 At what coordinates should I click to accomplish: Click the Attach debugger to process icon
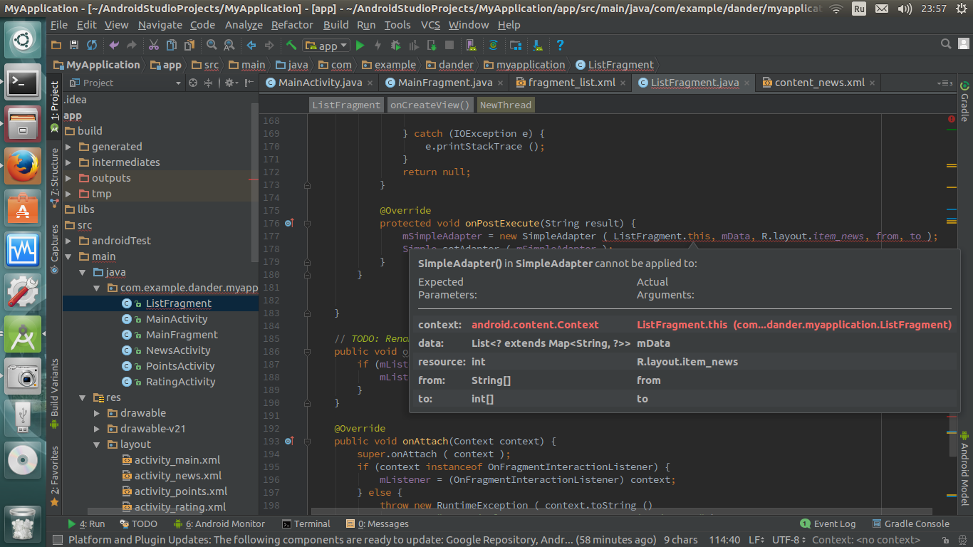coord(432,45)
